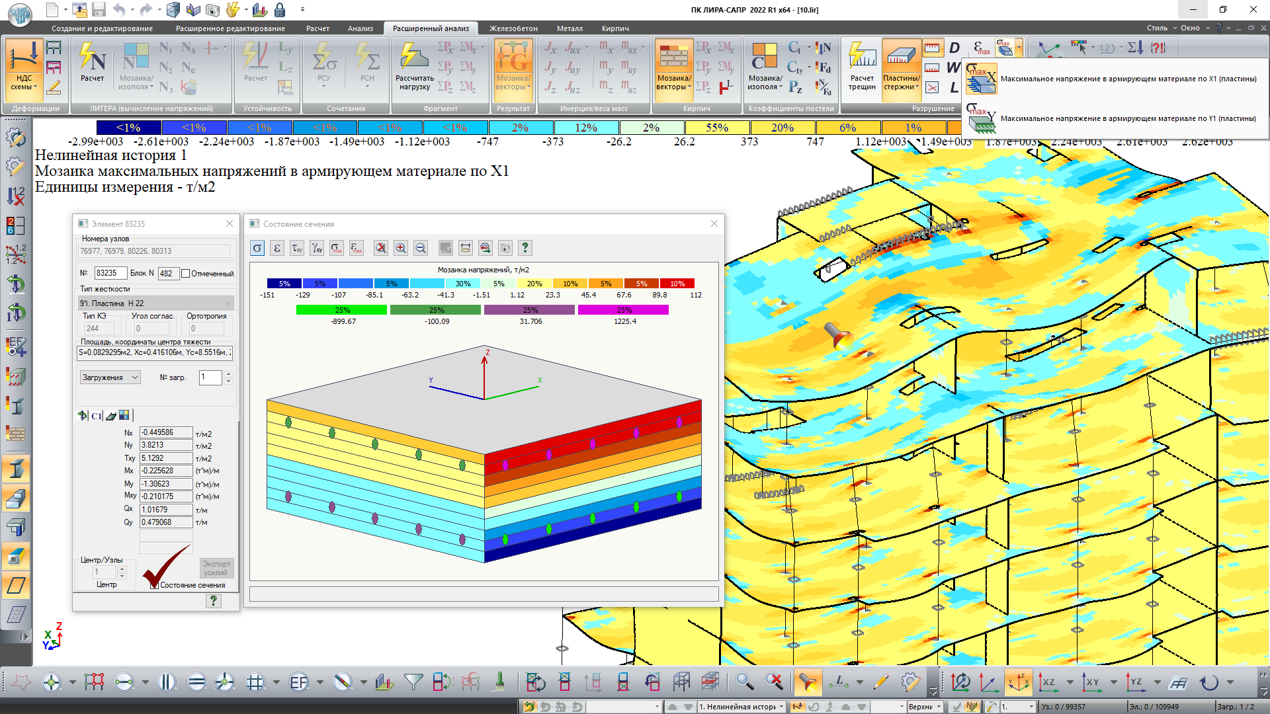Click the sigma max stress icon

337,248
